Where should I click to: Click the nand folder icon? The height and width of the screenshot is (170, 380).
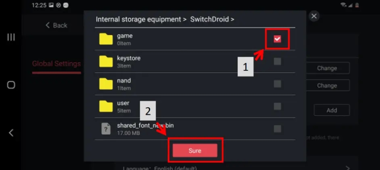[106, 84]
